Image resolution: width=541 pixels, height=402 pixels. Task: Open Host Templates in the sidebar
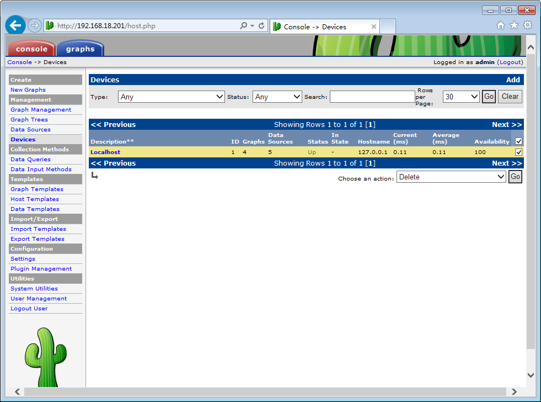(35, 199)
